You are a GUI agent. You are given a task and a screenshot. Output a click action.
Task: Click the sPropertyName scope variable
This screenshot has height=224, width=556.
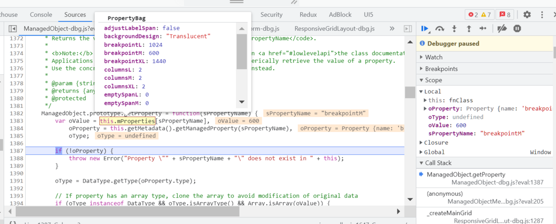coord(476,133)
